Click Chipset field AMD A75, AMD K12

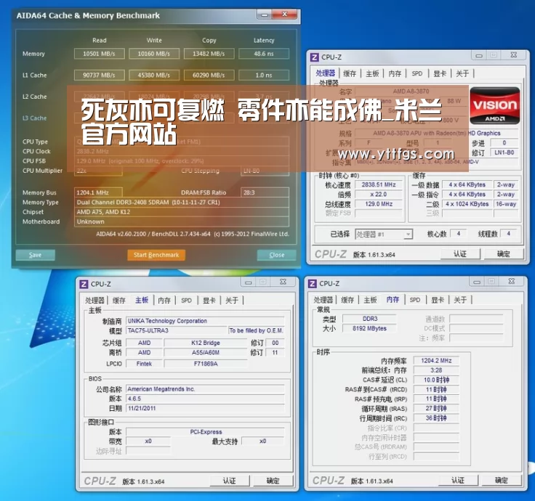coord(182,211)
